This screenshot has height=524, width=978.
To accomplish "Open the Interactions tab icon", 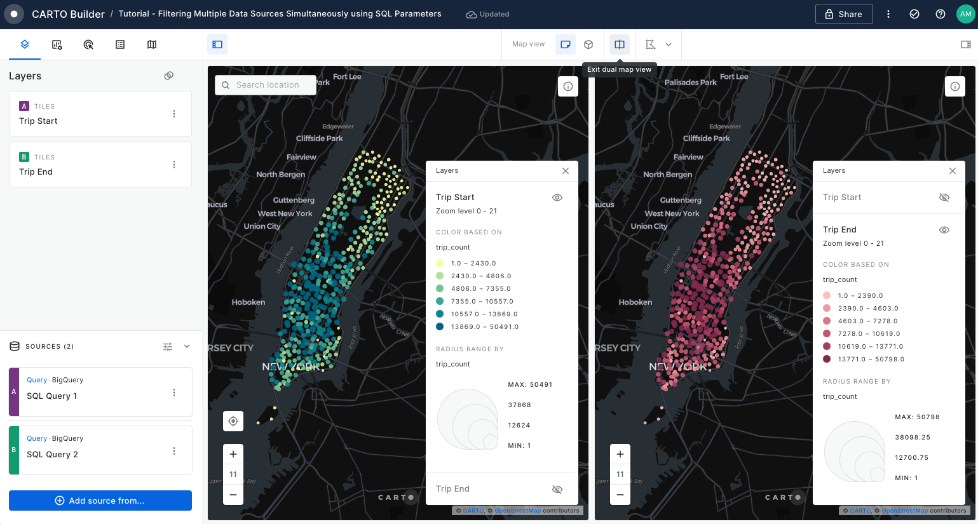I will coord(88,44).
